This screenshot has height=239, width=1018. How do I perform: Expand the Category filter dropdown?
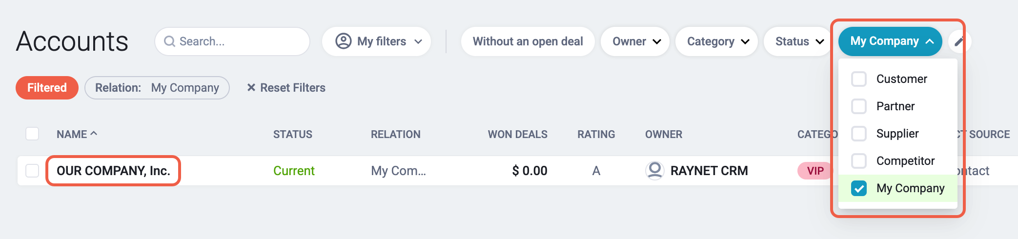point(716,41)
